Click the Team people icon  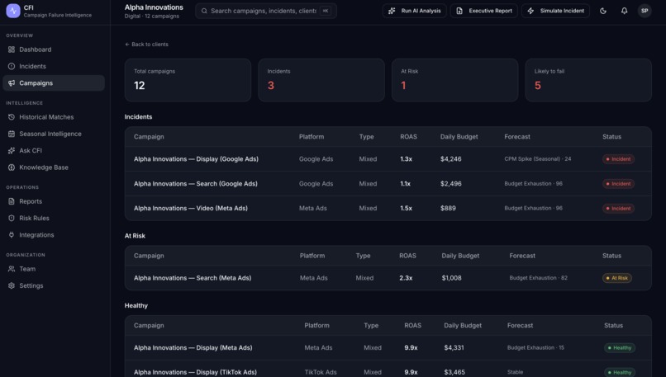point(12,269)
